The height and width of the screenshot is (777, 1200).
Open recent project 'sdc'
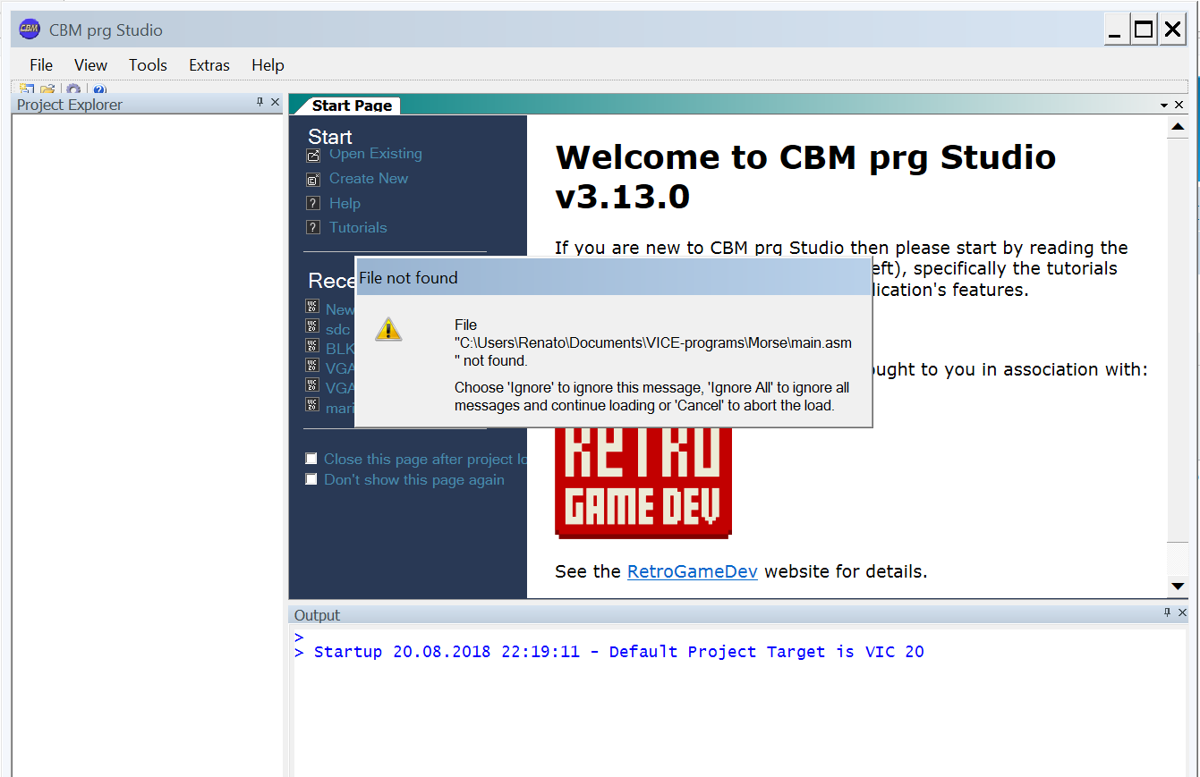[x=338, y=329]
